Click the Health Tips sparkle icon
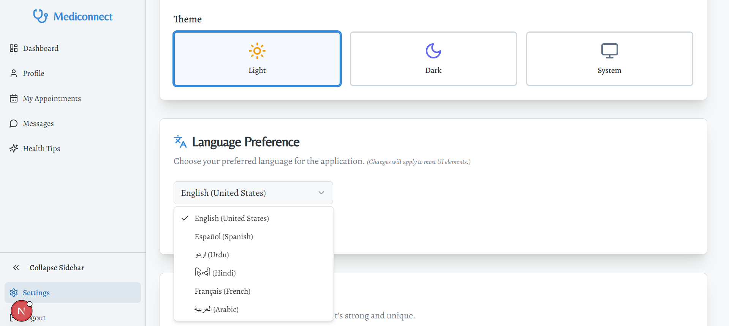729x326 pixels. 14,148
